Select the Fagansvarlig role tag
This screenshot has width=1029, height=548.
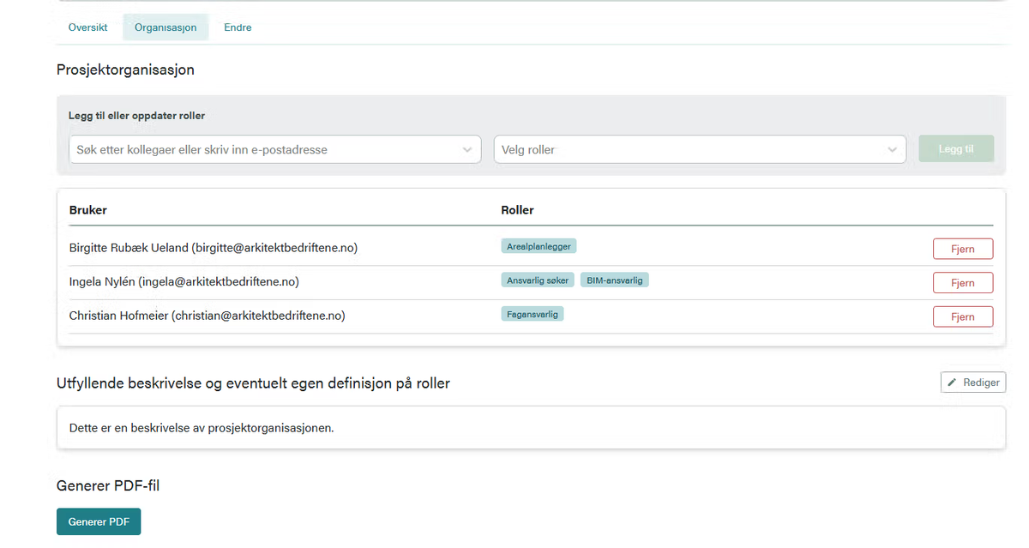coord(533,314)
